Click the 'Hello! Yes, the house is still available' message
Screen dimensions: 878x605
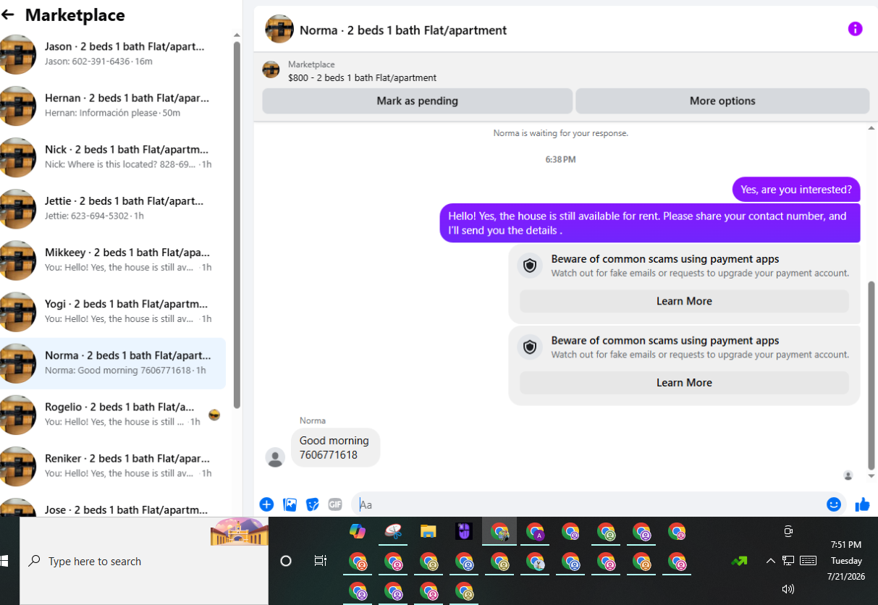point(650,223)
